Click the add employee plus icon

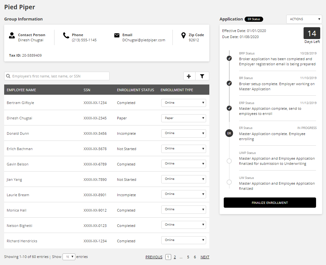[189, 76]
